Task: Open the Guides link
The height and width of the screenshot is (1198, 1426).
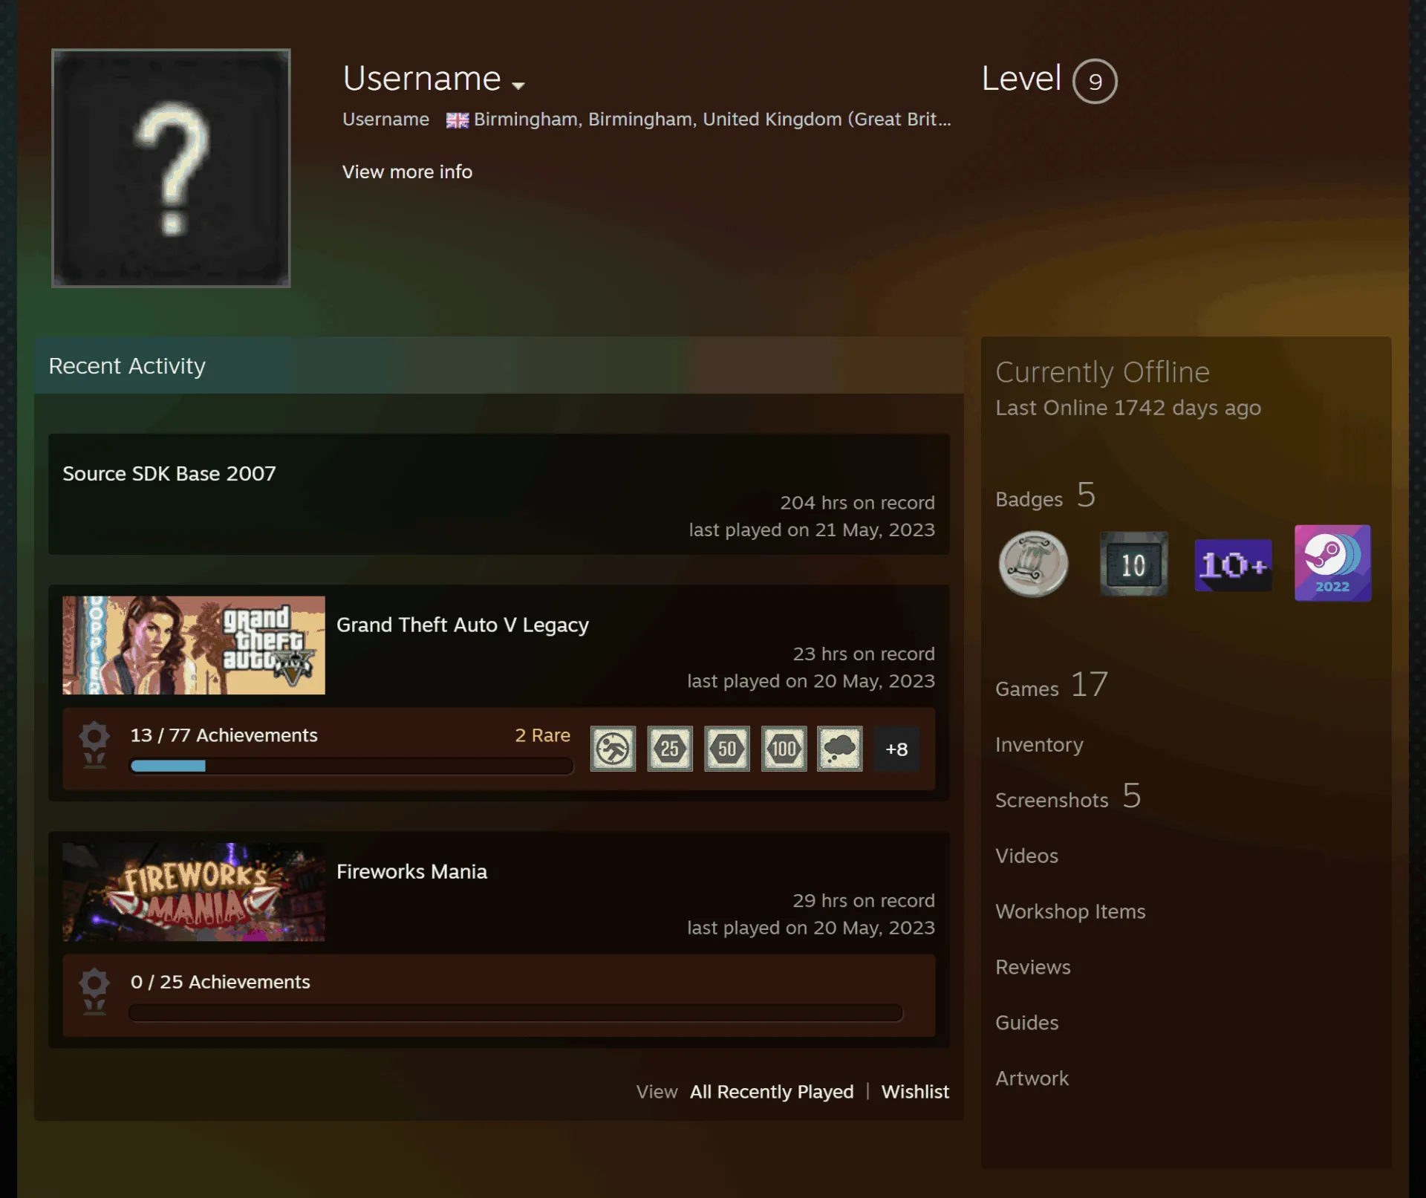Action: (x=1026, y=1023)
